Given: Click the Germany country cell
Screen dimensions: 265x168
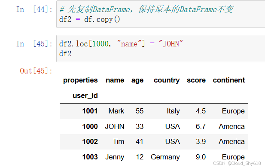Looking at the screenshot, I should [165, 157].
